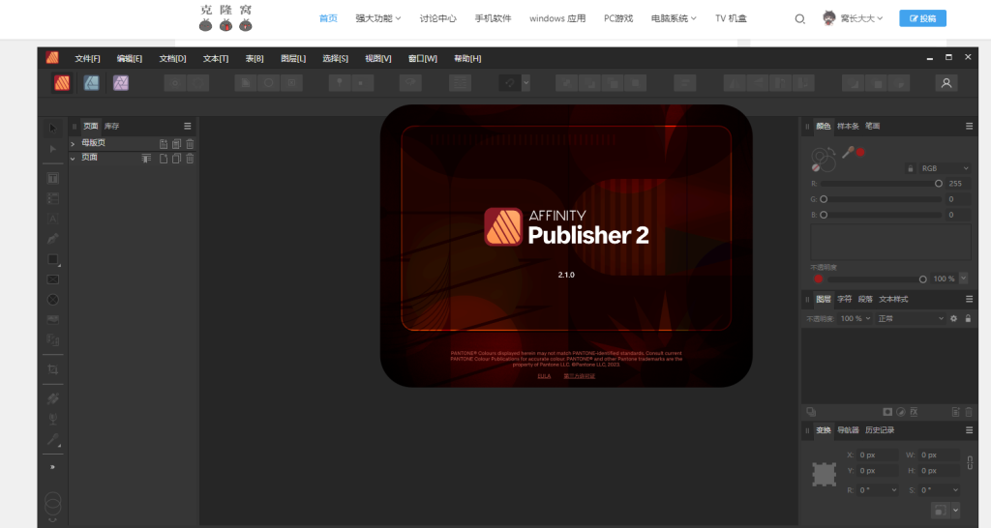Open the Document menu
This screenshot has width=991, height=528.
(172, 58)
